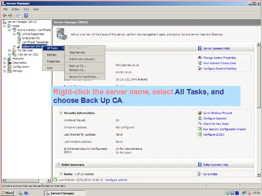Click the Check for New Roles icon

click(200, 124)
